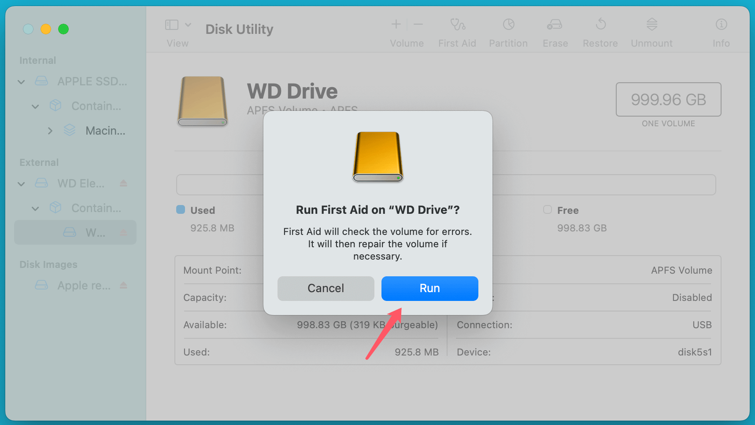Toggle the sidebar with the View icon

coord(172,25)
